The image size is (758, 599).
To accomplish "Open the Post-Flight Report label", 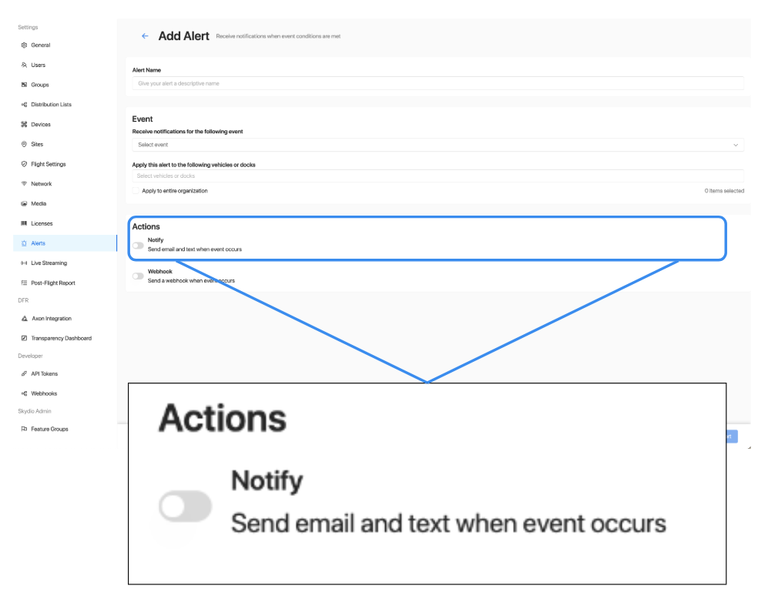I will 53,283.
